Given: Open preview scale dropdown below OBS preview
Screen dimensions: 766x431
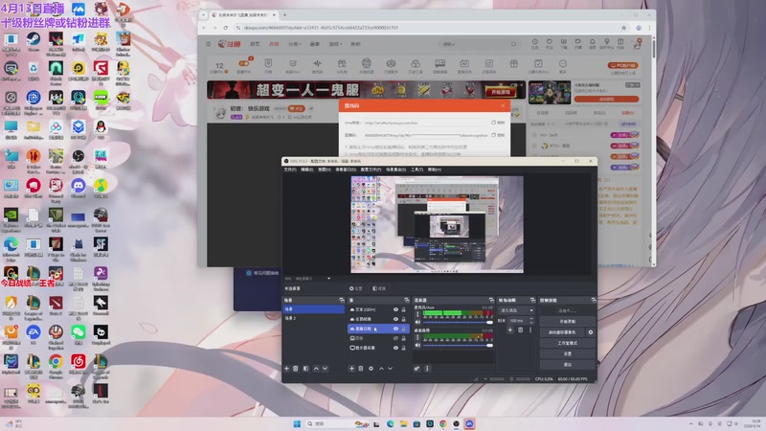Looking at the screenshot, I should (x=328, y=279).
